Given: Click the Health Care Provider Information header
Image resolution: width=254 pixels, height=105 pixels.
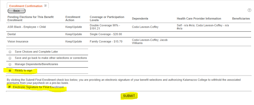Looking at the screenshot, I should [x=199, y=19].
